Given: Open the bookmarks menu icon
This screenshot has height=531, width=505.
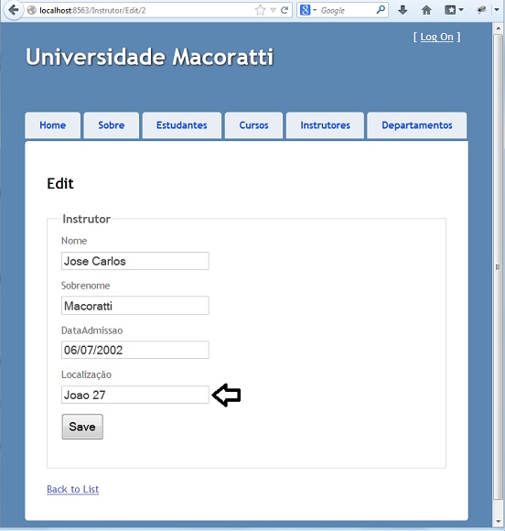Looking at the screenshot, I should (x=454, y=10).
